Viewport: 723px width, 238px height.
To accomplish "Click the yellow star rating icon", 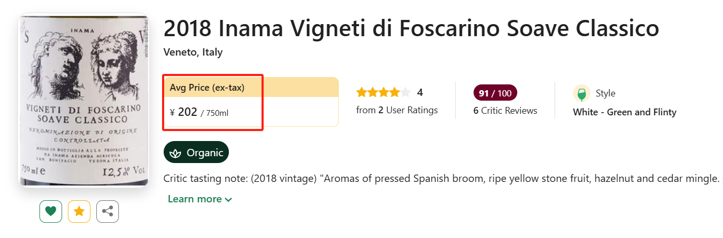I will point(79,211).
